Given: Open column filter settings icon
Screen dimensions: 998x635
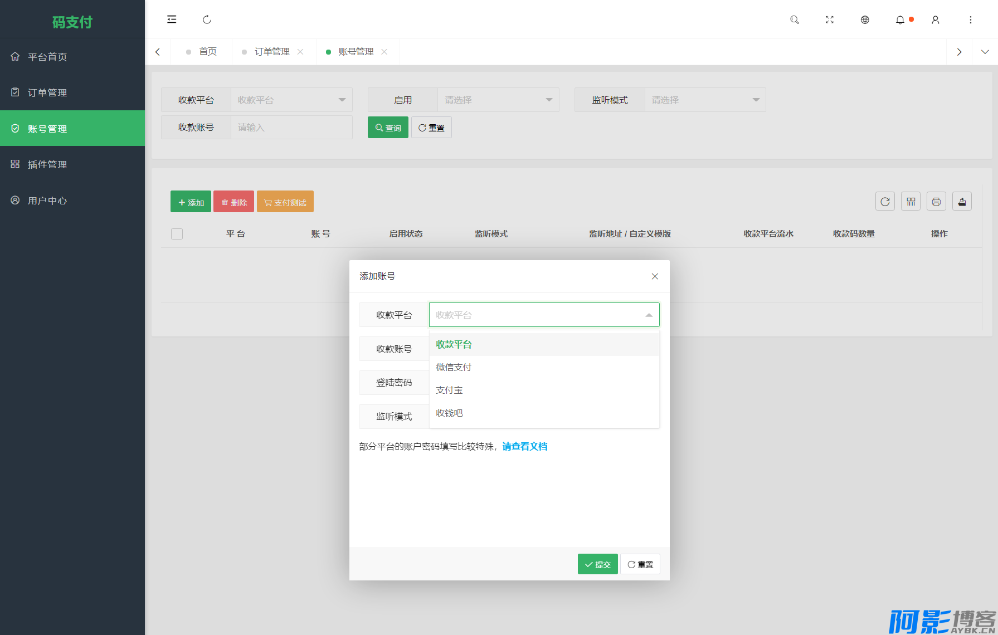Looking at the screenshot, I should pyautogui.click(x=911, y=201).
